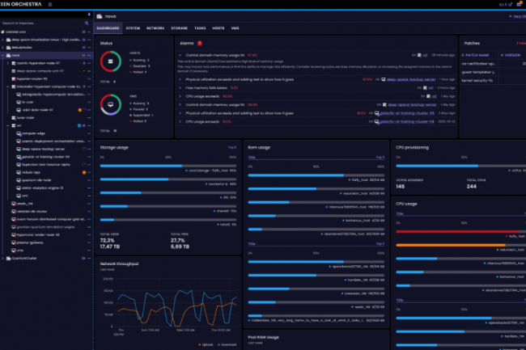Expand the QuantumCluster tree node
Viewport: 526px width, 350px height.
[x=4, y=258]
